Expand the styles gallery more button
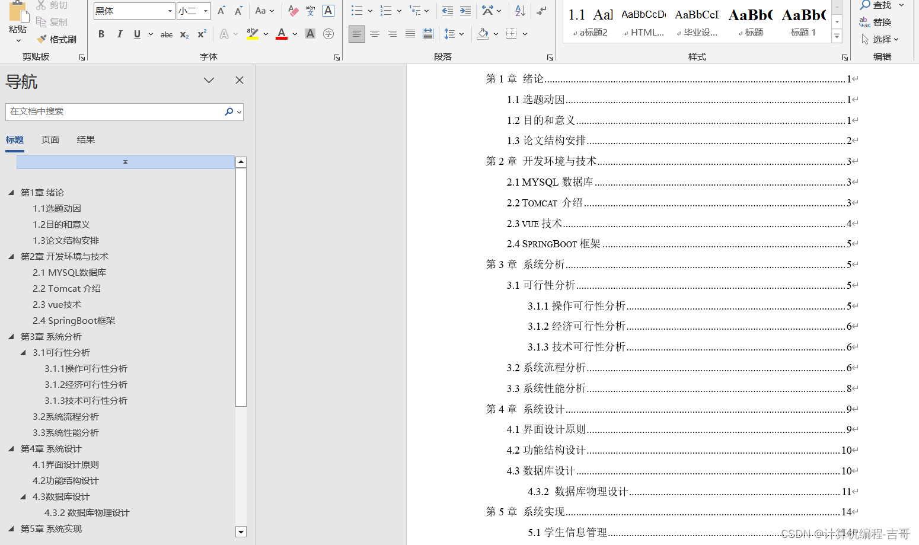 (x=837, y=37)
